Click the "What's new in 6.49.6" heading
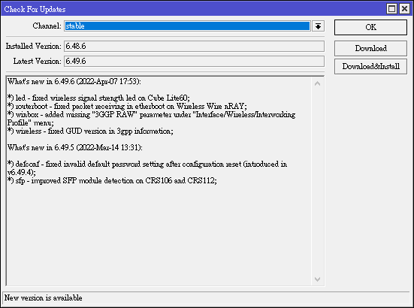 tap(74, 81)
